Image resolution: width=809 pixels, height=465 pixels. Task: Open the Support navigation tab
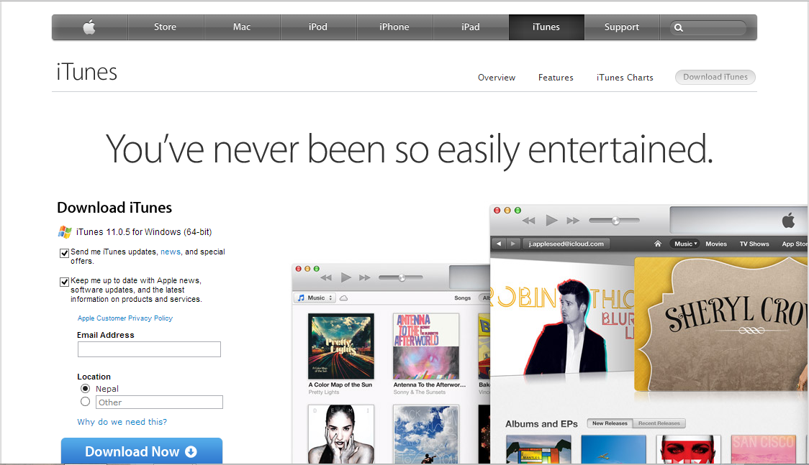(x=622, y=27)
